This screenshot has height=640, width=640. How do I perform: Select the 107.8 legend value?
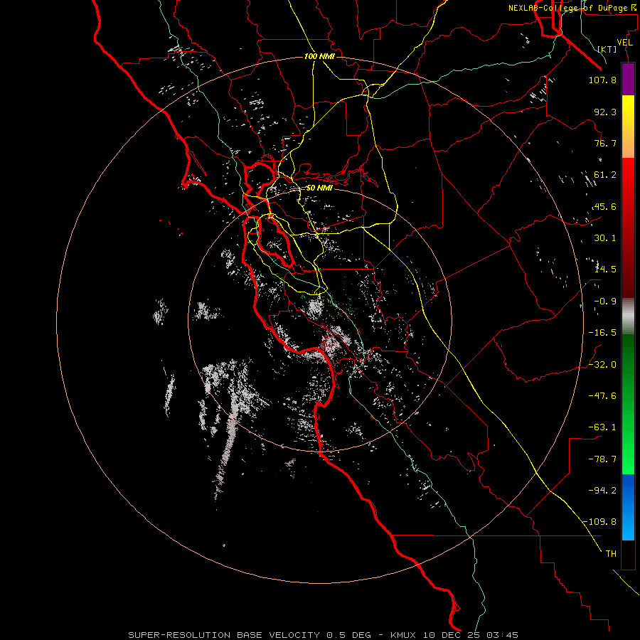(x=602, y=80)
